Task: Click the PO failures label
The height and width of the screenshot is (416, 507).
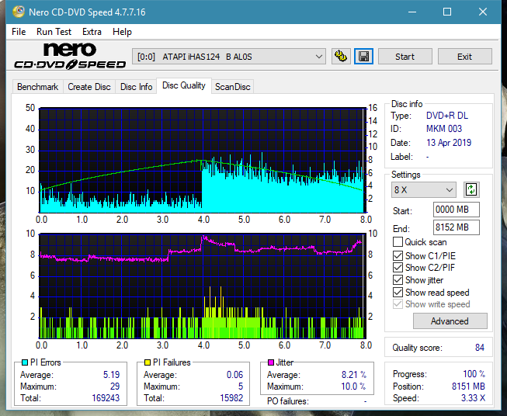Action: point(288,401)
